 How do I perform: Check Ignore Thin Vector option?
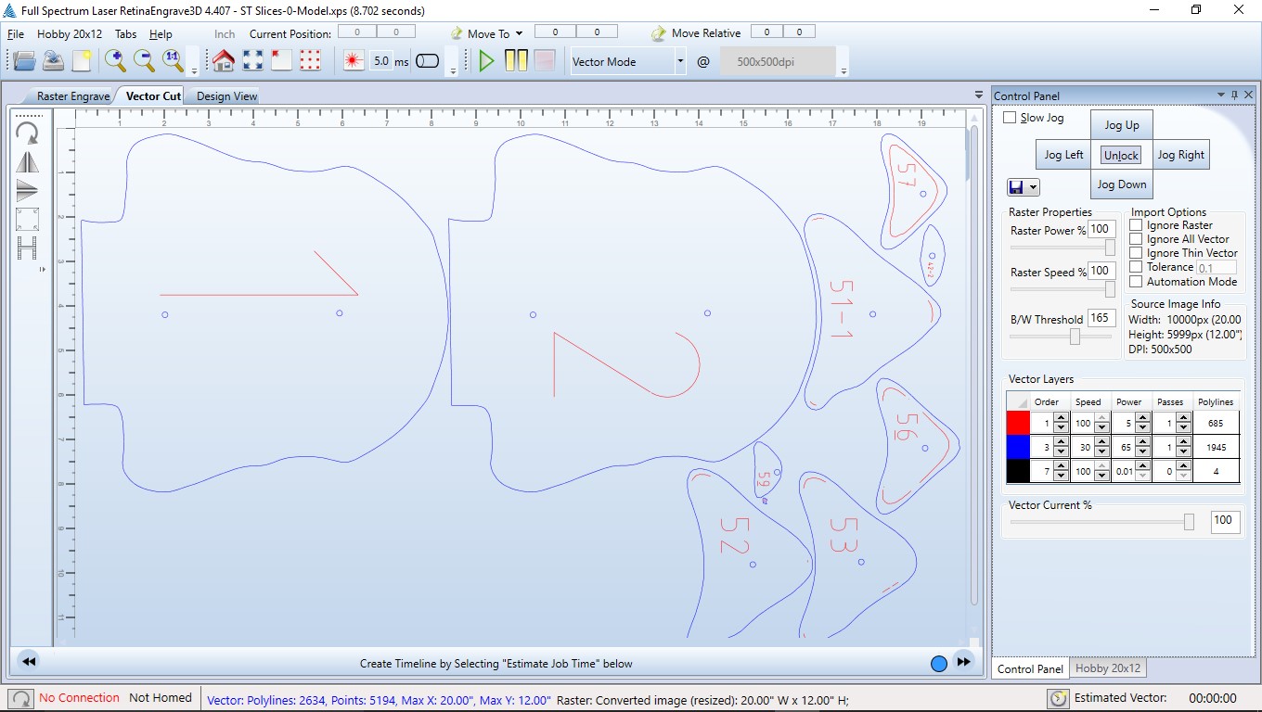tap(1136, 253)
